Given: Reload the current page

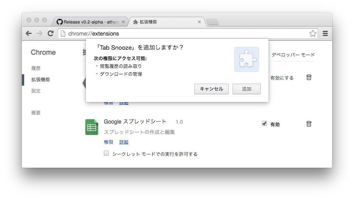Looking at the screenshot, I should (51, 34).
